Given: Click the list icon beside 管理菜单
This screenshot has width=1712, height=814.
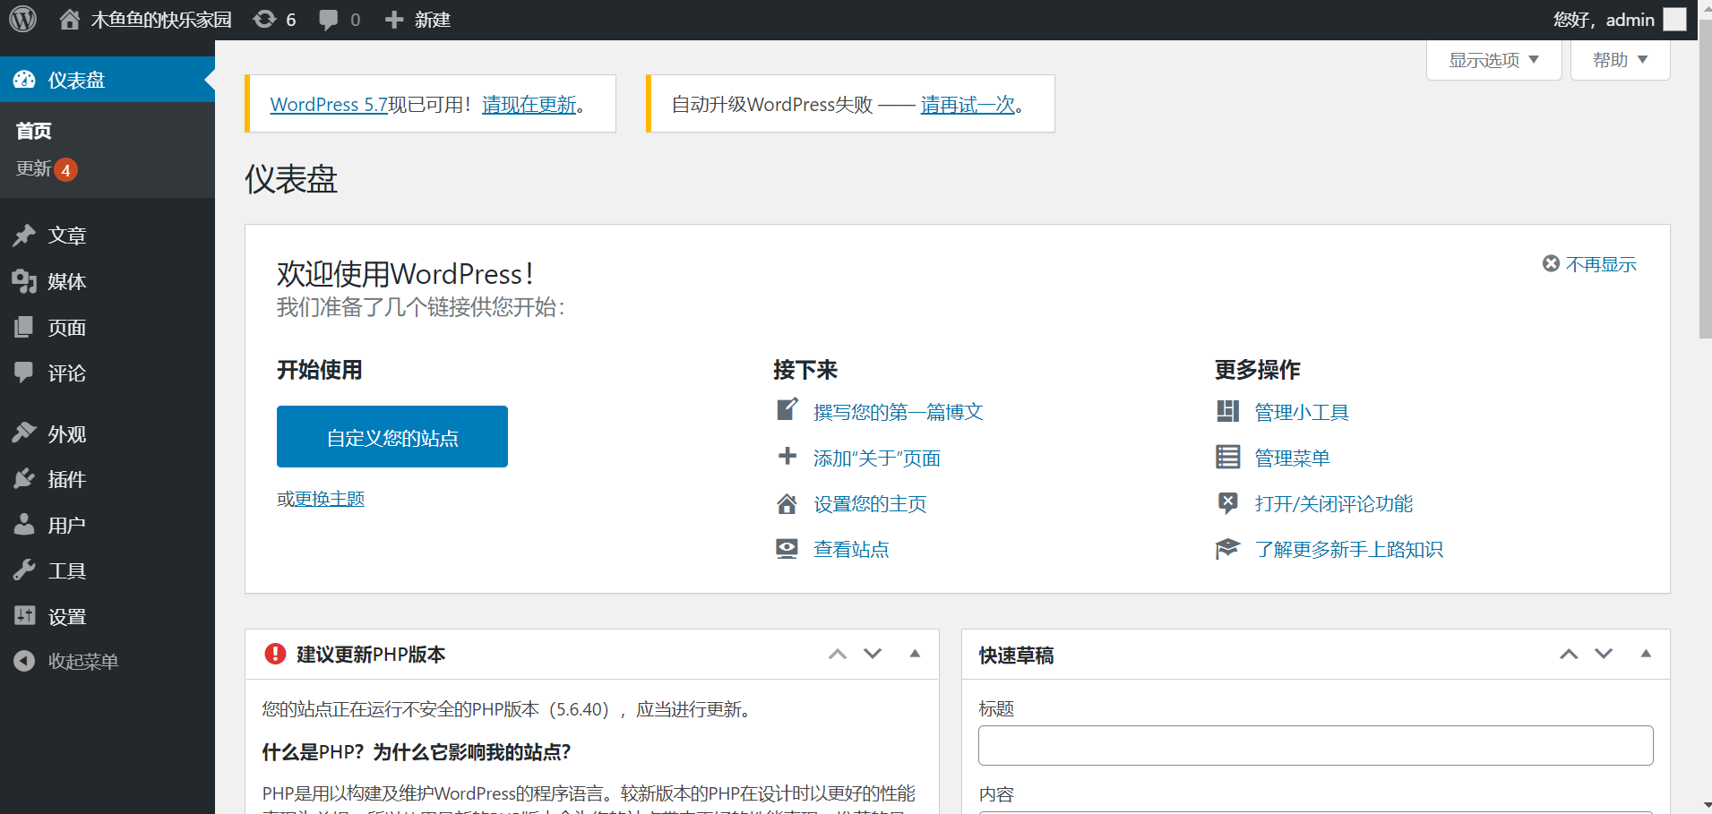Looking at the screenshot, I should (1227, 457).
